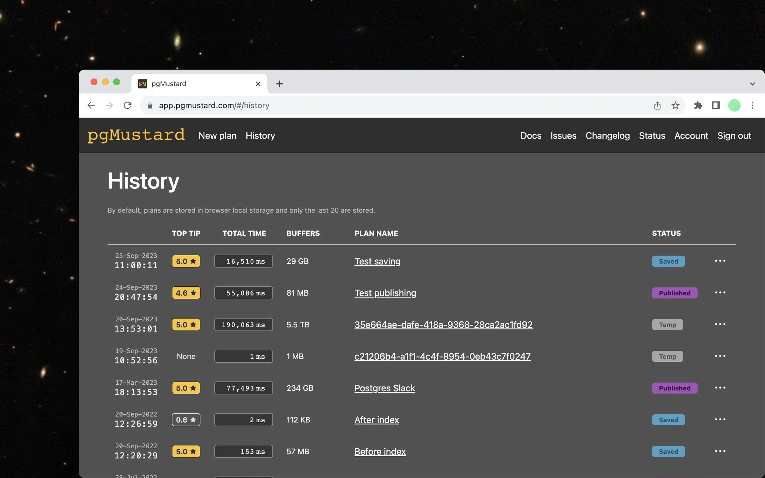
Task: Click the share page icon
Action: [657, 105]
